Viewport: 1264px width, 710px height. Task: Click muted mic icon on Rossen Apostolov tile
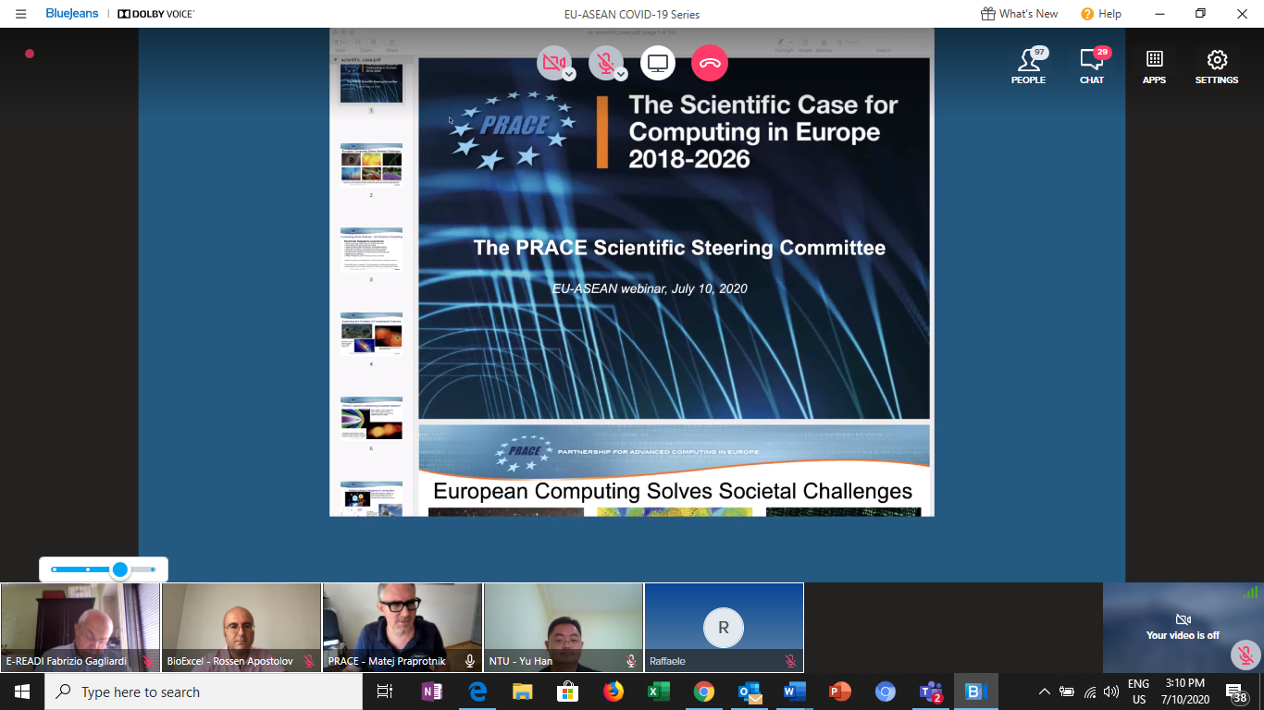coord(309,661)
